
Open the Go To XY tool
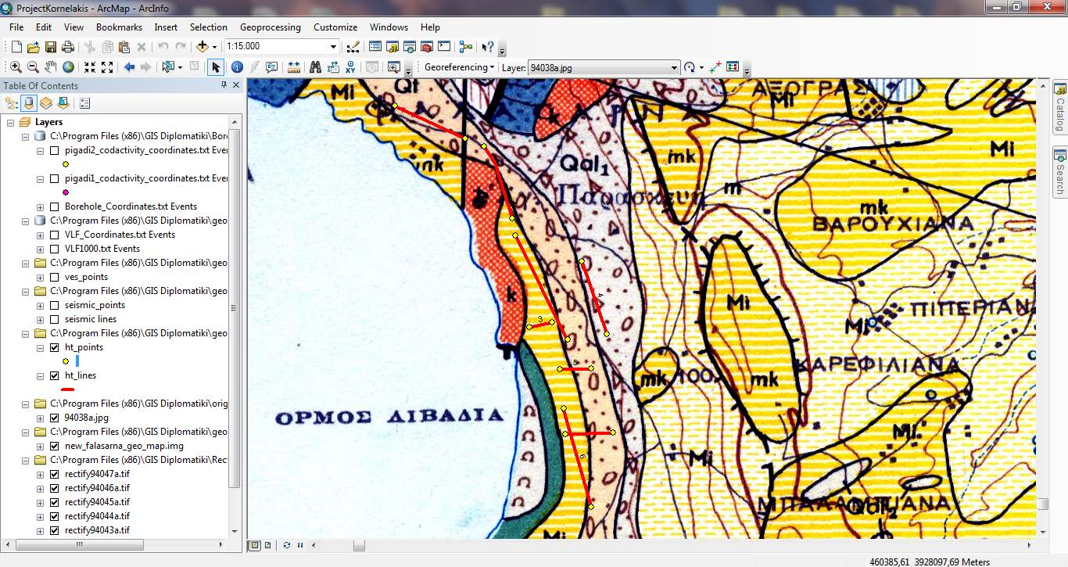point(350,67)
